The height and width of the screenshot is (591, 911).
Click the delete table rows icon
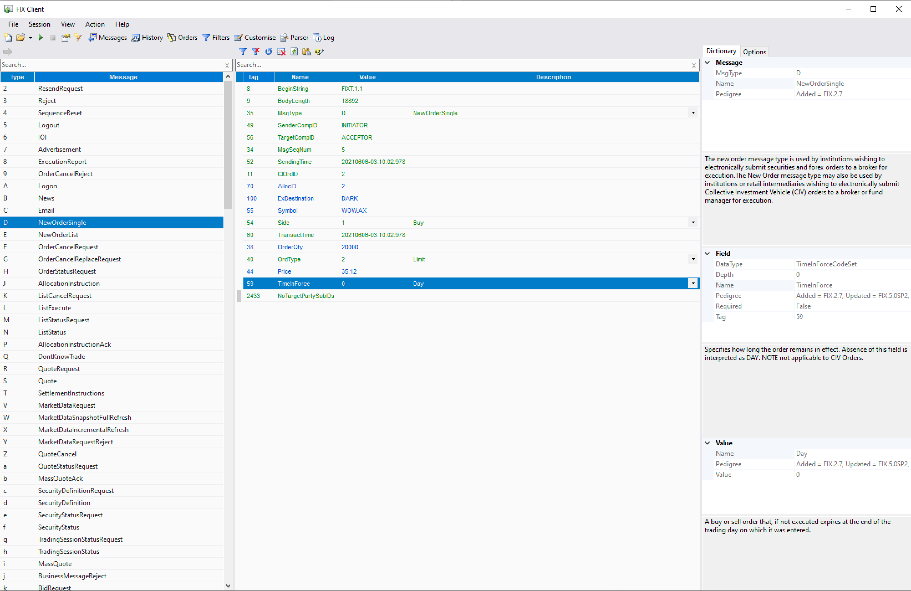pyautogui.click(x=281, y=51)
